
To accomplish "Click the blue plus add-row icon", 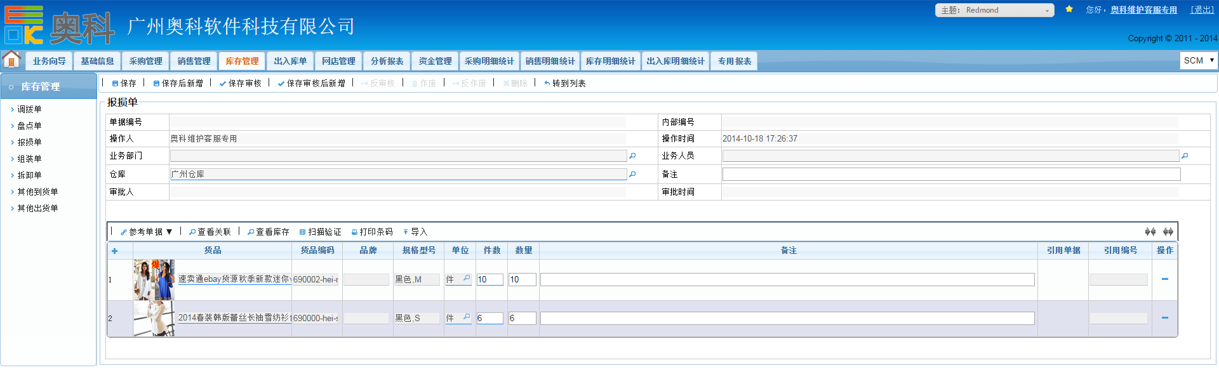I will click(114, 251).
